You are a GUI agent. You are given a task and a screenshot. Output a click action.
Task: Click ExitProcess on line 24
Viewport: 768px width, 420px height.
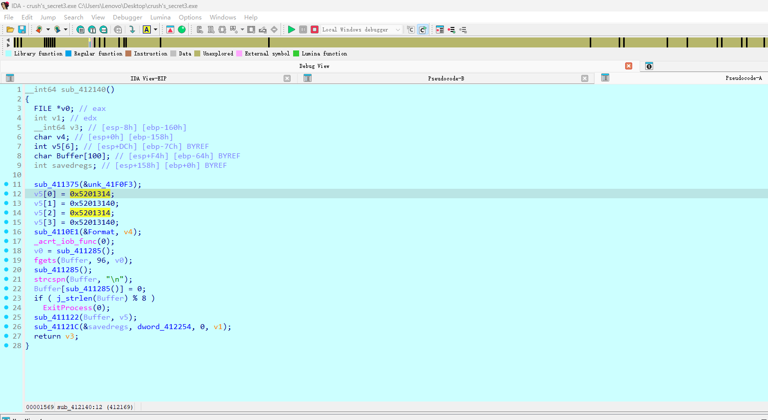(x=67, y=308)
